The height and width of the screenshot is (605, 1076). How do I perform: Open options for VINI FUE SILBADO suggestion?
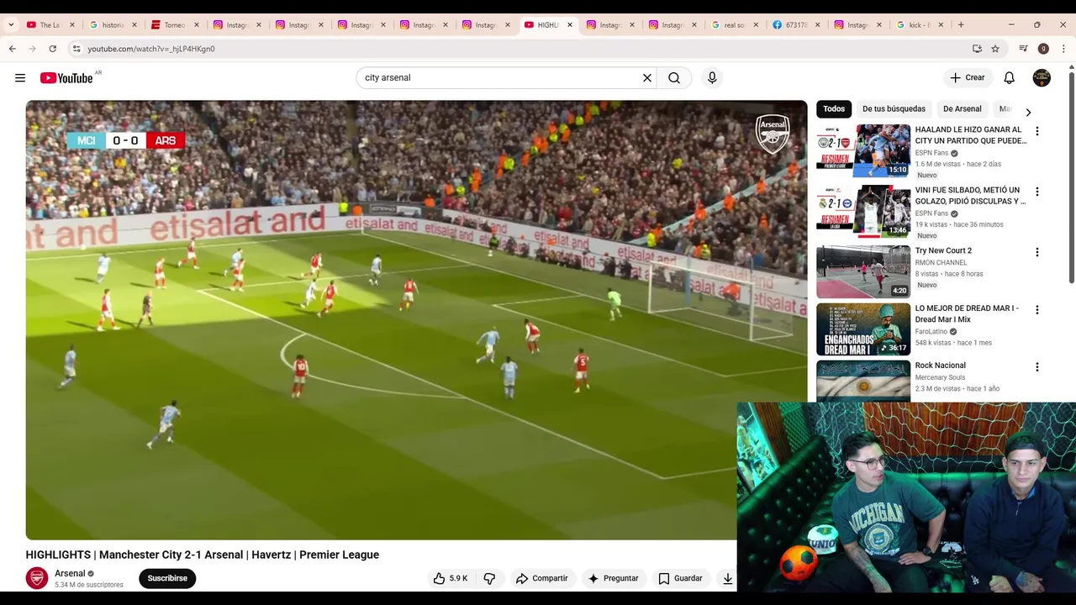[1036, 192]
